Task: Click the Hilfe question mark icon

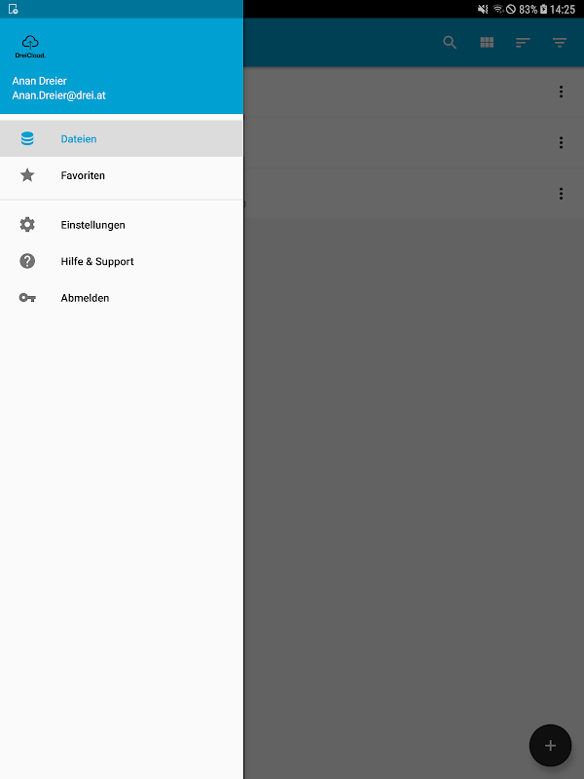Action: click(x=27, y=261)
